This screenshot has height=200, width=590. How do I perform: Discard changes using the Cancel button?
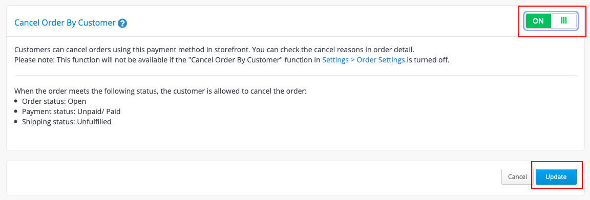(517, 176)
